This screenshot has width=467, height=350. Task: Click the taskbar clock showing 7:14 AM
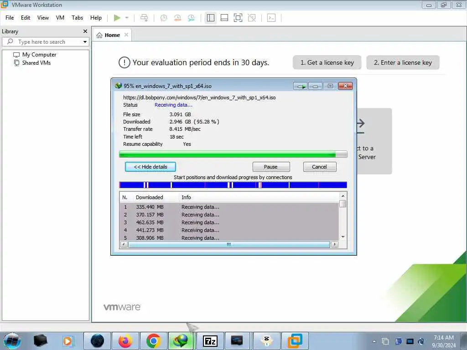(444, 341)
